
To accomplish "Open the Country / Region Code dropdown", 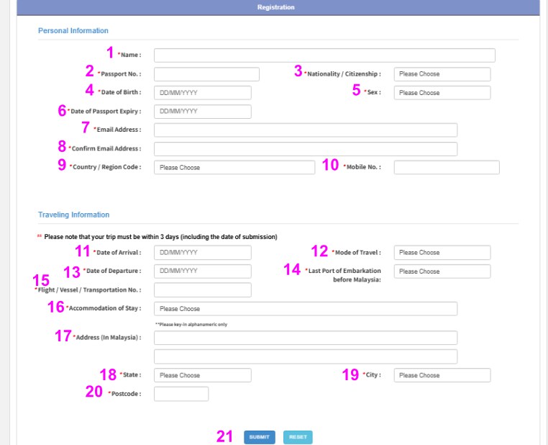I will pos(234,168).
